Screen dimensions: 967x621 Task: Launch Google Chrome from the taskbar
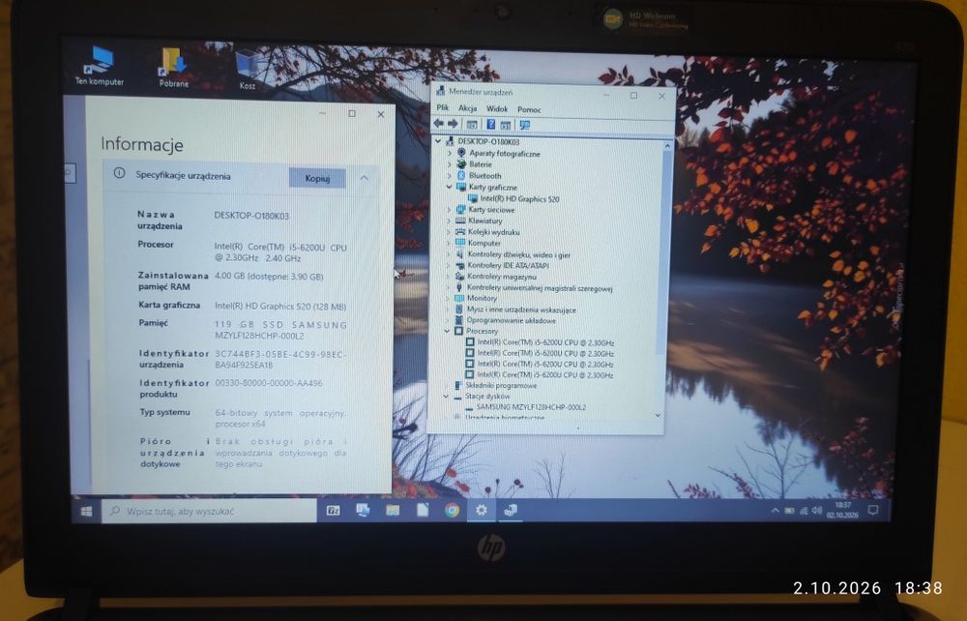(x=452, y=510)
